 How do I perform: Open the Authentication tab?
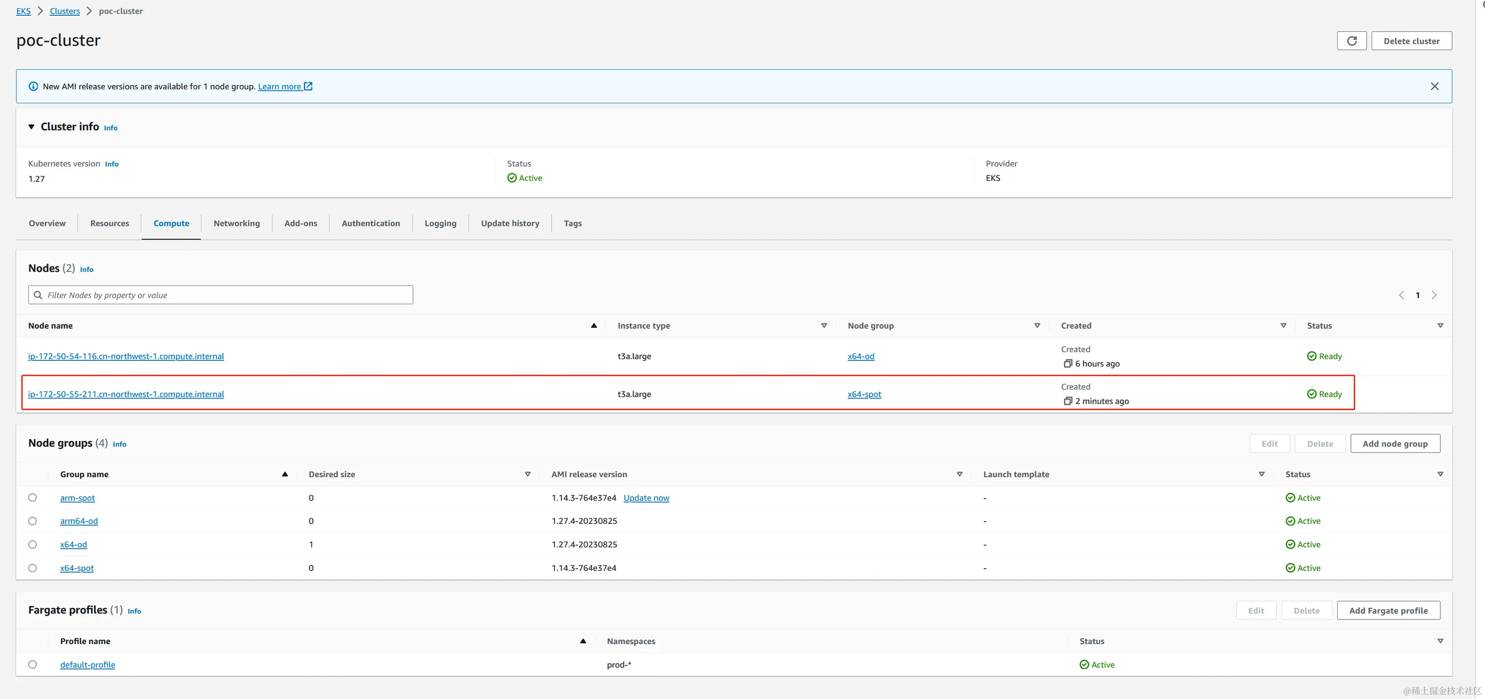click(371, 223)
